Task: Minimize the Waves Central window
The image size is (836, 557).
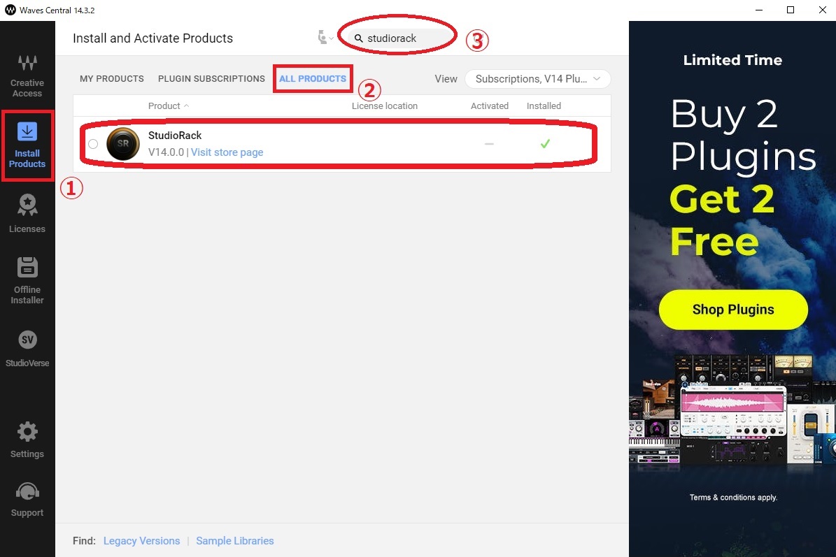Action: [x=759, y=10]
